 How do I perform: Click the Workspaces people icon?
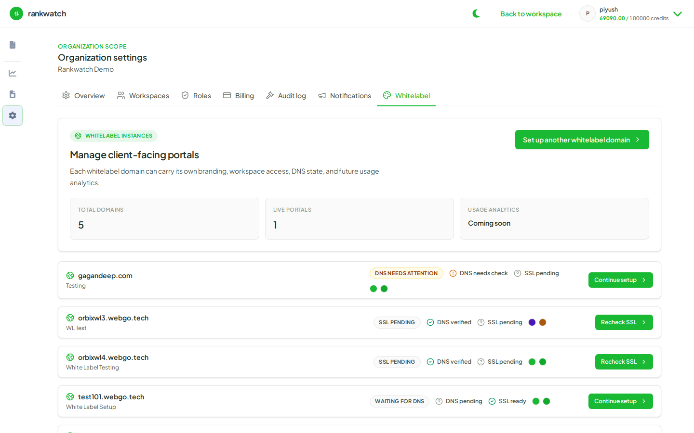[x=121, y=95]
